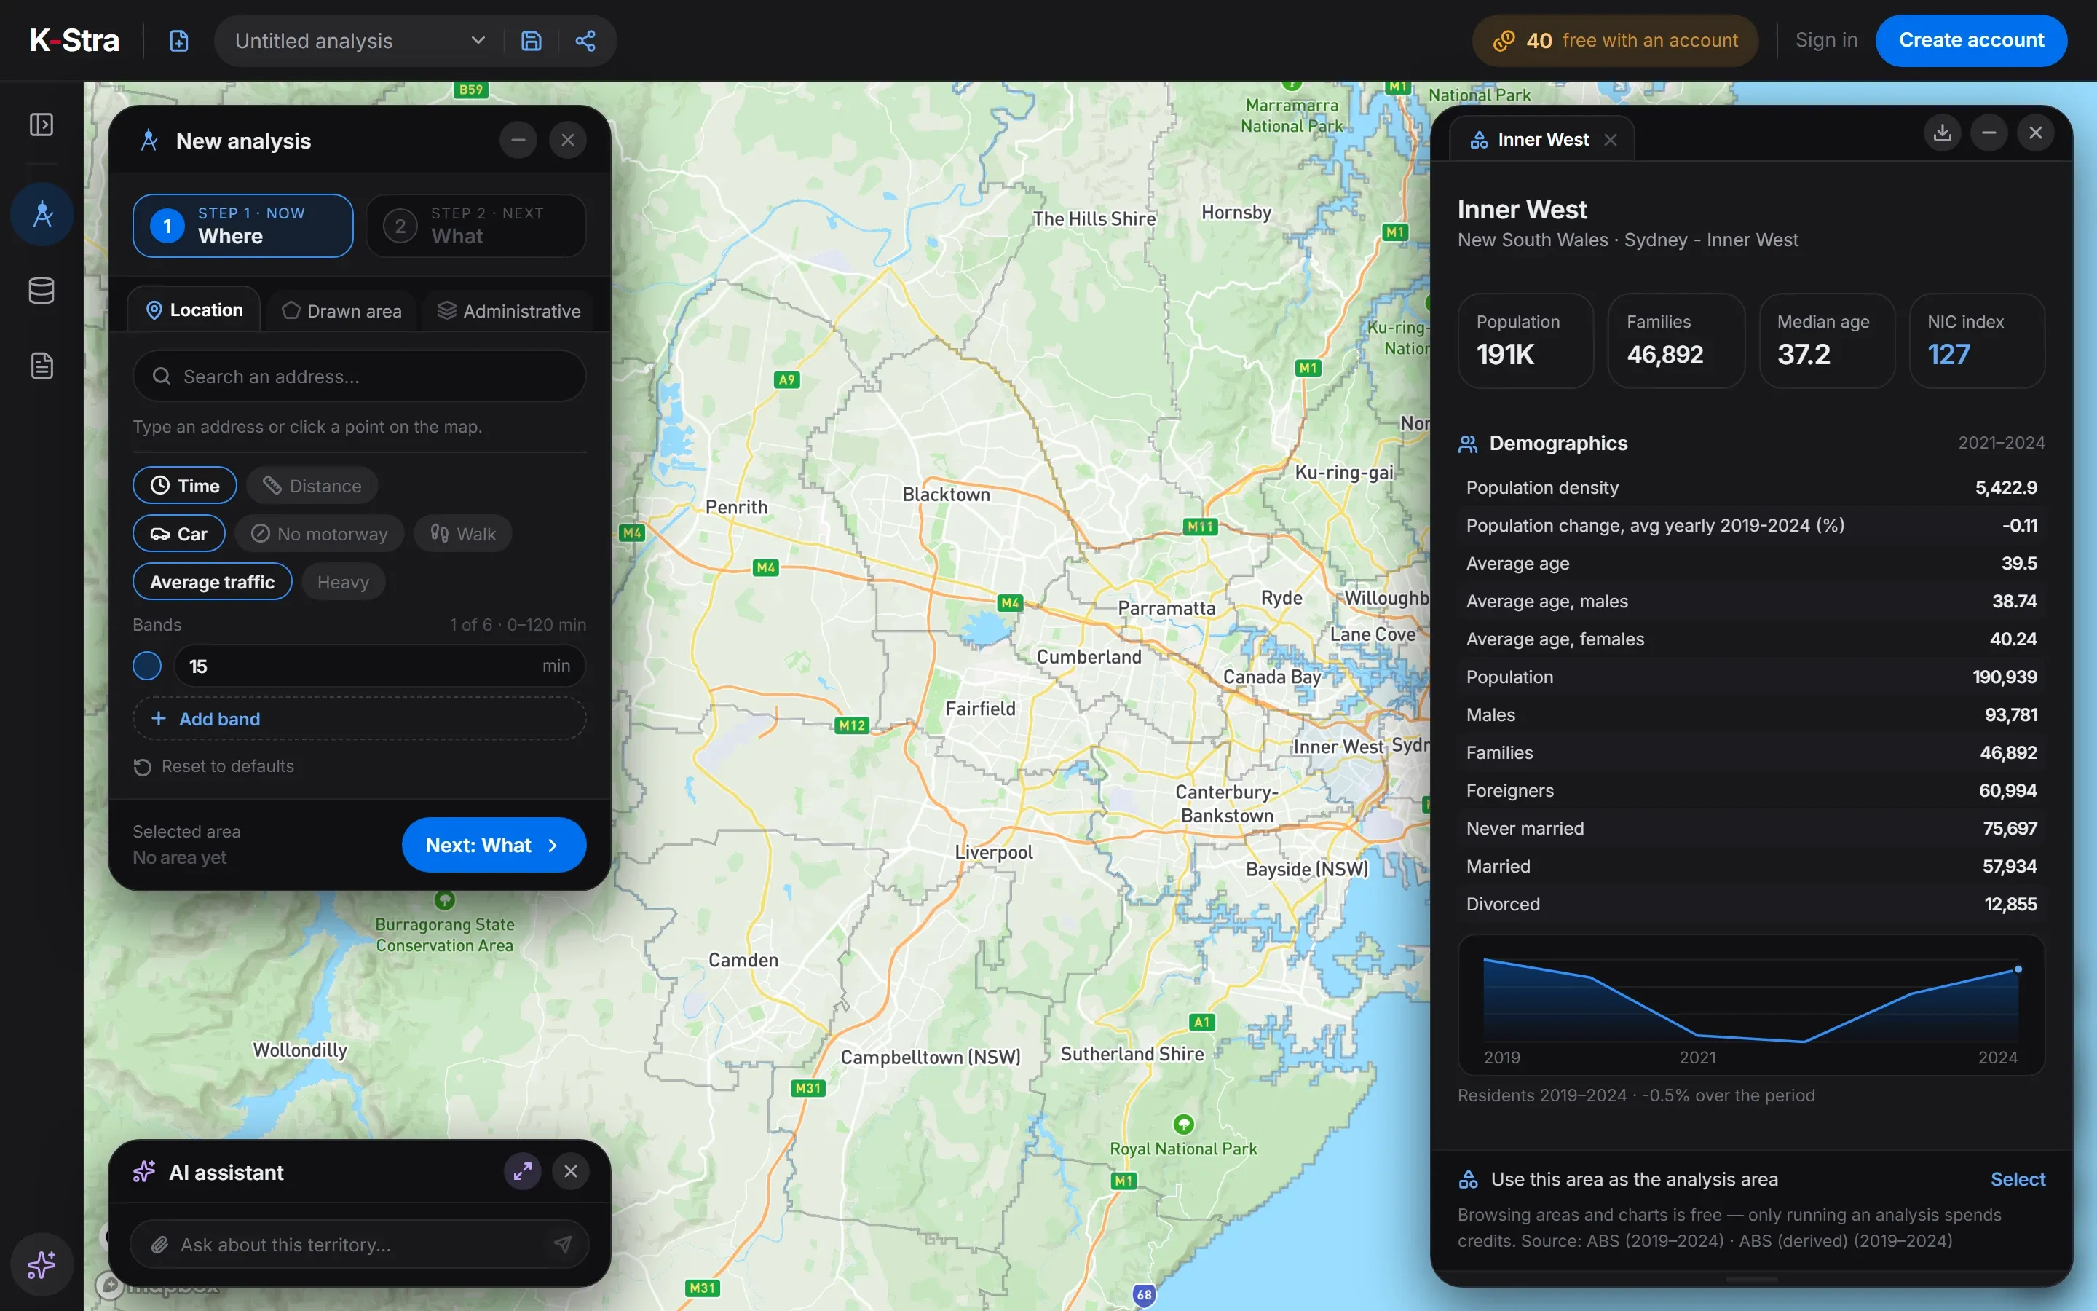Select the Car travel mode

click(x=178, y=534)
